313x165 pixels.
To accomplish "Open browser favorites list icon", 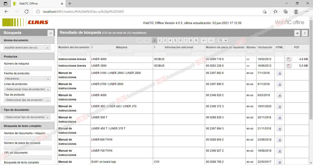I will click(276, 12).
